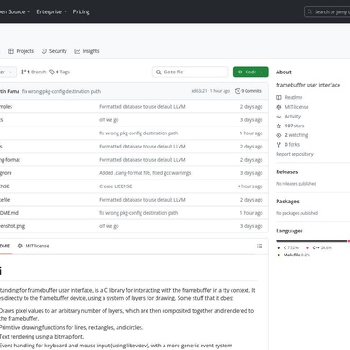Switch to the Security tab
The image size is (350, 350).
click(54, 51)
